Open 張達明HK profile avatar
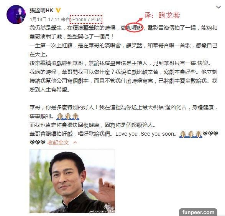225x216 pixels. [16, 15]
